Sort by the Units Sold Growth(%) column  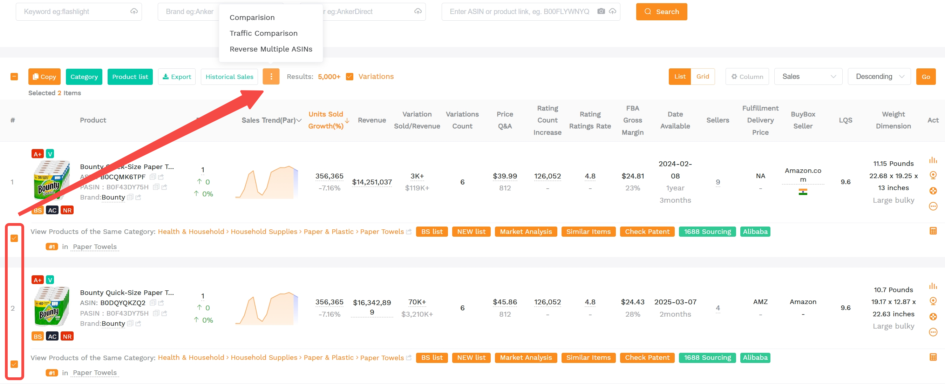(329, 120)
